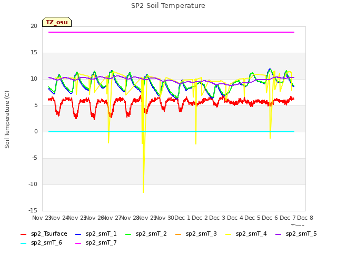Click the Dec 8 x-axis tick label
The height and width of the screenshot is (253, 337).
[305, 218]
